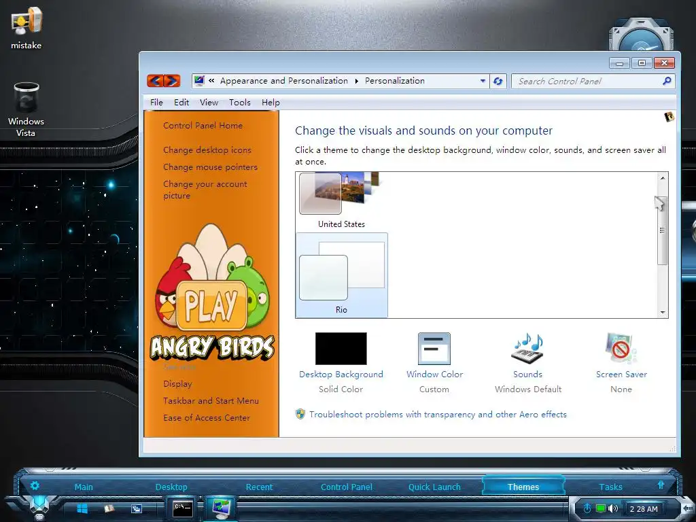Image resolution: width=696 pixels, height=522 pixels.
Task: Open Change mouse pointers link
Action: pyautogui.click(x=210, y=167)
